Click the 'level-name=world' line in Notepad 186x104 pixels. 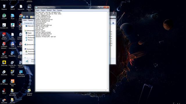pyautogui.click(x=43, y=15)
